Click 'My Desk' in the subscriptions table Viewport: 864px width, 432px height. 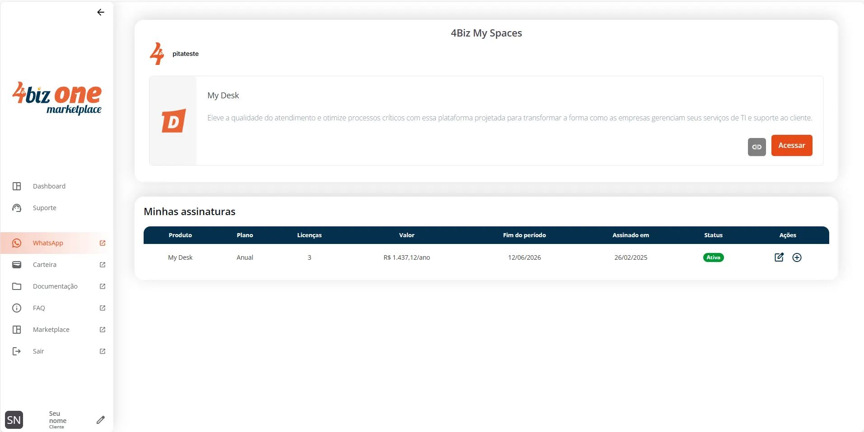(180, 257)
